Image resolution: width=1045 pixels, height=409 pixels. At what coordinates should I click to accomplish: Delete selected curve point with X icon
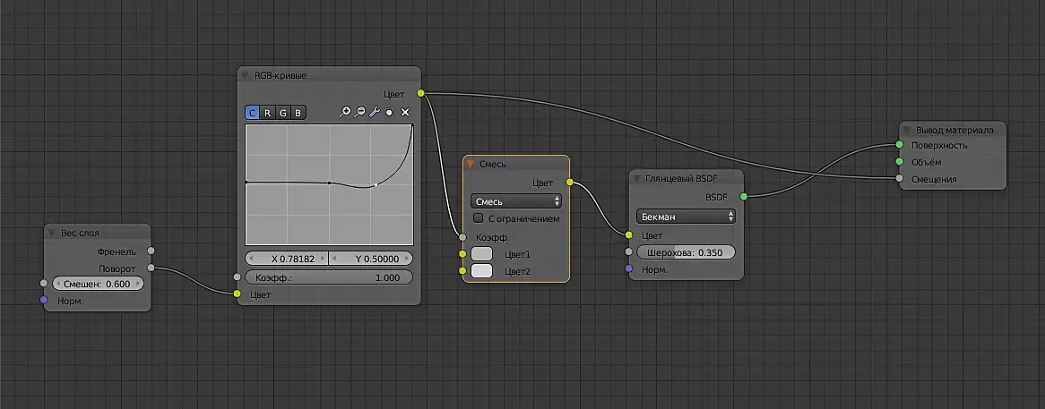coord(404,113)
